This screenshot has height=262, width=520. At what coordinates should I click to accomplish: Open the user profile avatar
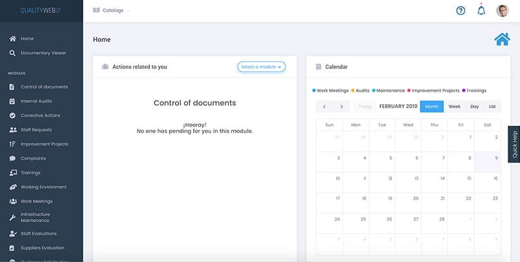tap(502, 10)
